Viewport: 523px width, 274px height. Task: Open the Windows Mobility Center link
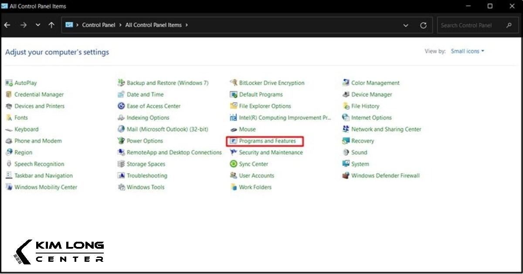coord(46,187)
